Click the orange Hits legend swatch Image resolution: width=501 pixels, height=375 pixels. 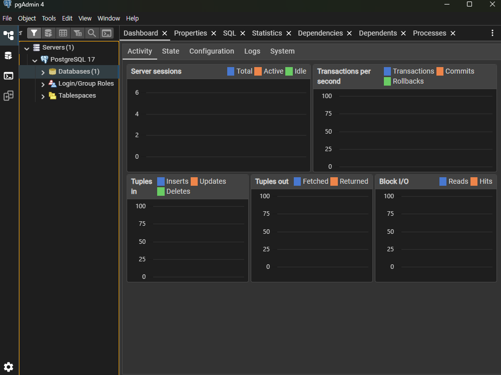pos(474,181)
